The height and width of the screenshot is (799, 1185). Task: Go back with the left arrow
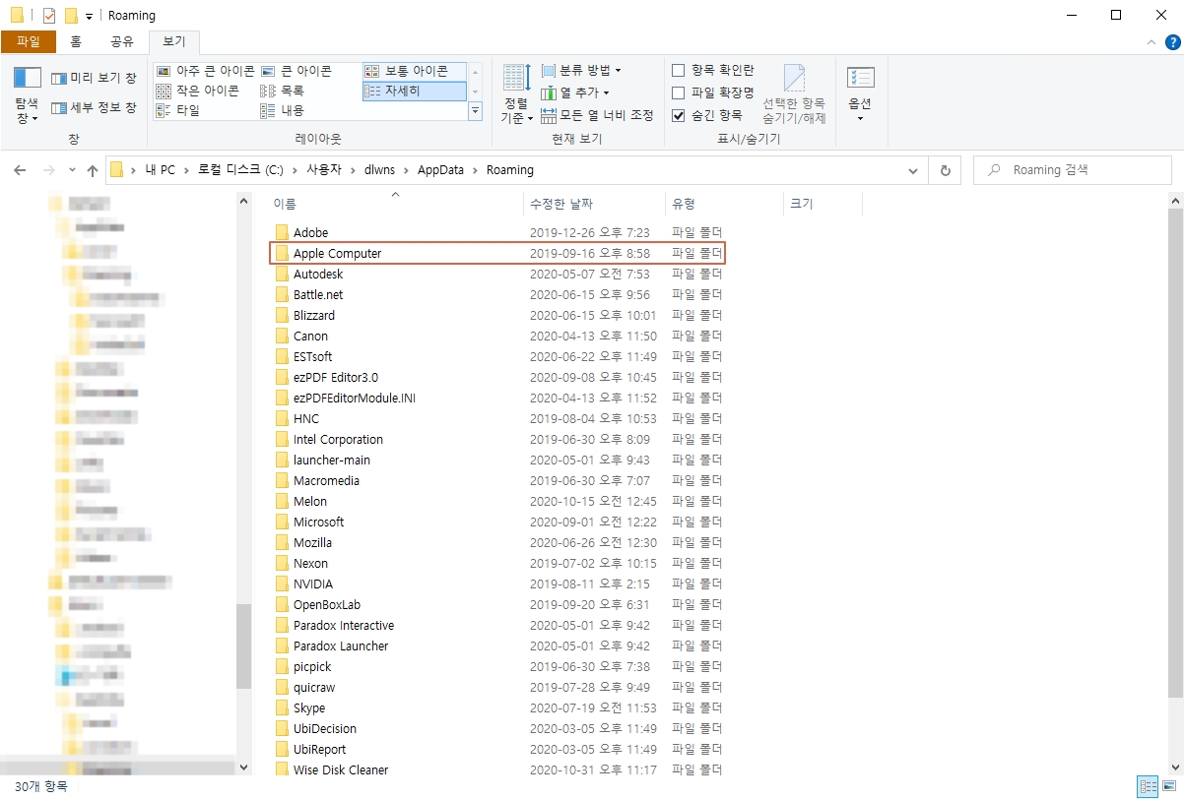(20, 170)
